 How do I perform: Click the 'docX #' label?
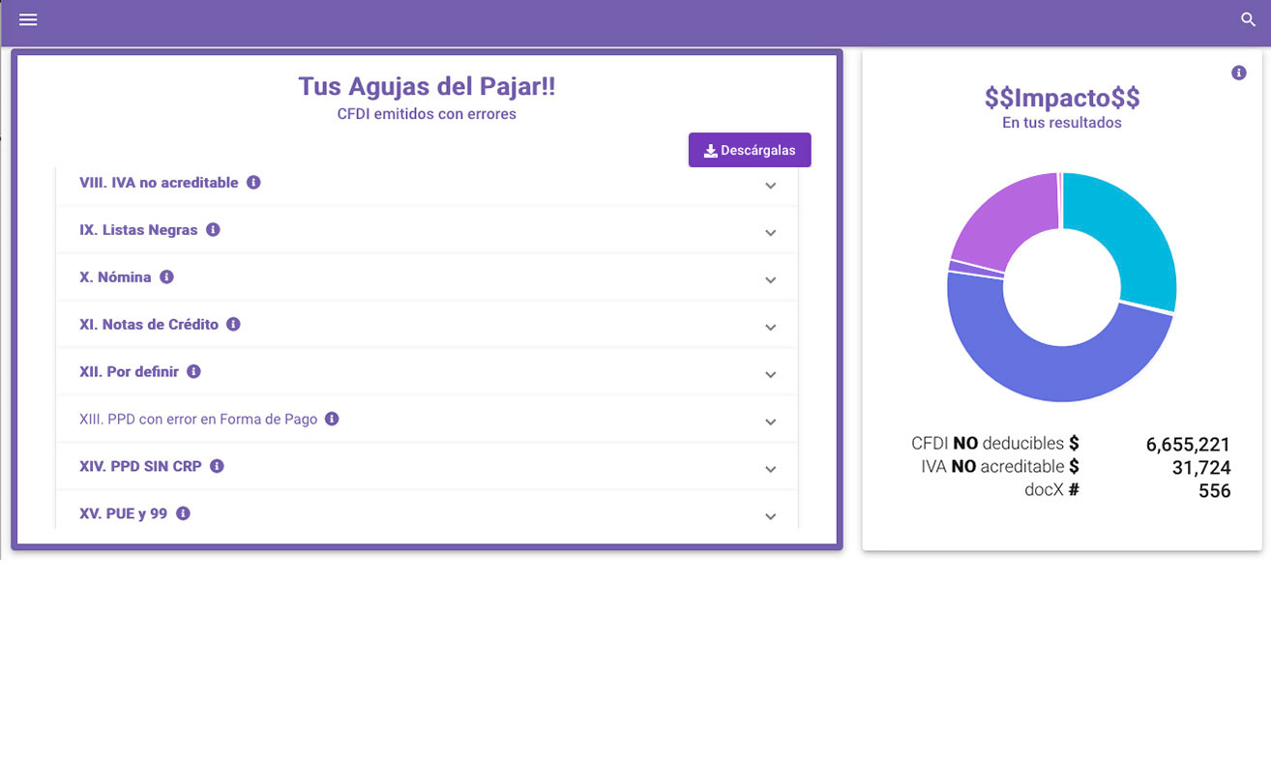1051,490
